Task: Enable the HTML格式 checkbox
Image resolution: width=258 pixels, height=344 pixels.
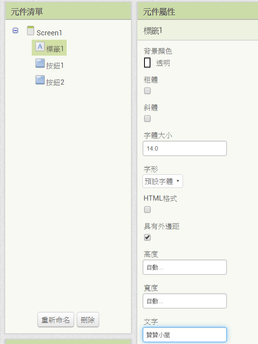Action: (x=147, y=209)
